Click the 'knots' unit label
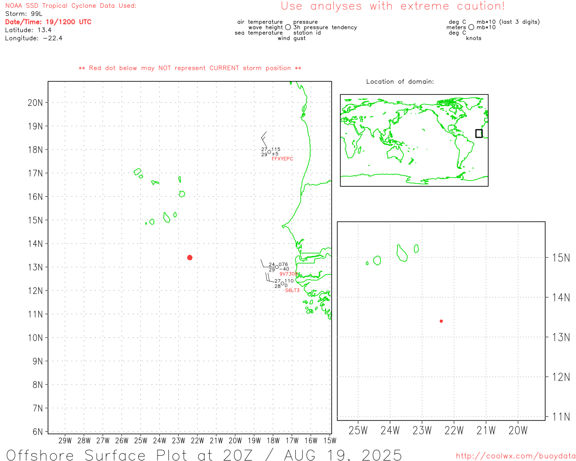576x461 pixels. (474, 38)
